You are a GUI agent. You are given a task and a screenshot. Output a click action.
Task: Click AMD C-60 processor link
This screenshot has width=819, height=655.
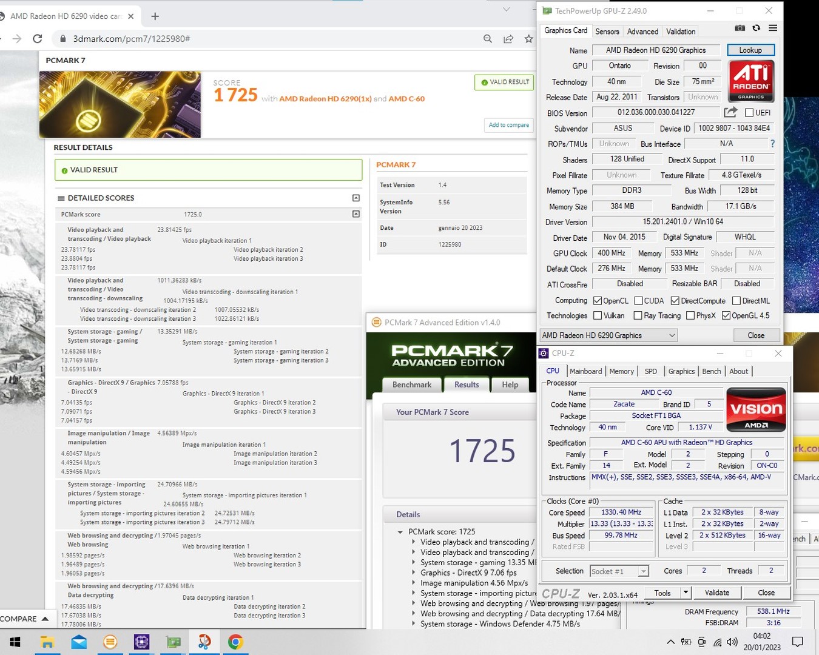406,99
